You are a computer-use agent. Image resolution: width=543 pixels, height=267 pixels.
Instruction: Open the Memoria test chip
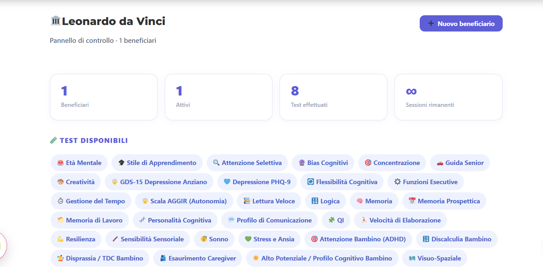(374, 201)
